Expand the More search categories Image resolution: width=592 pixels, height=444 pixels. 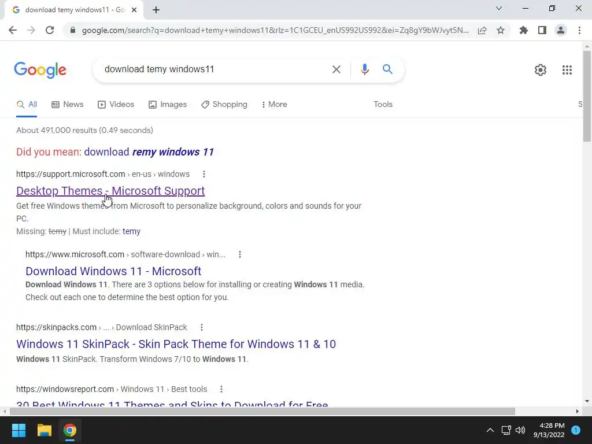click(x=275, y=105)
